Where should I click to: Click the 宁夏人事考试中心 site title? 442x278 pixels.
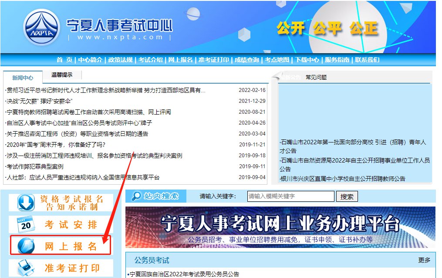click(x=119, y=25)
